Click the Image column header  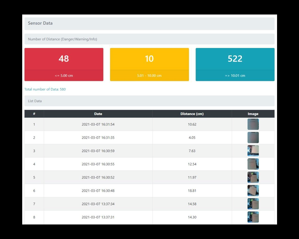(253, 114)
